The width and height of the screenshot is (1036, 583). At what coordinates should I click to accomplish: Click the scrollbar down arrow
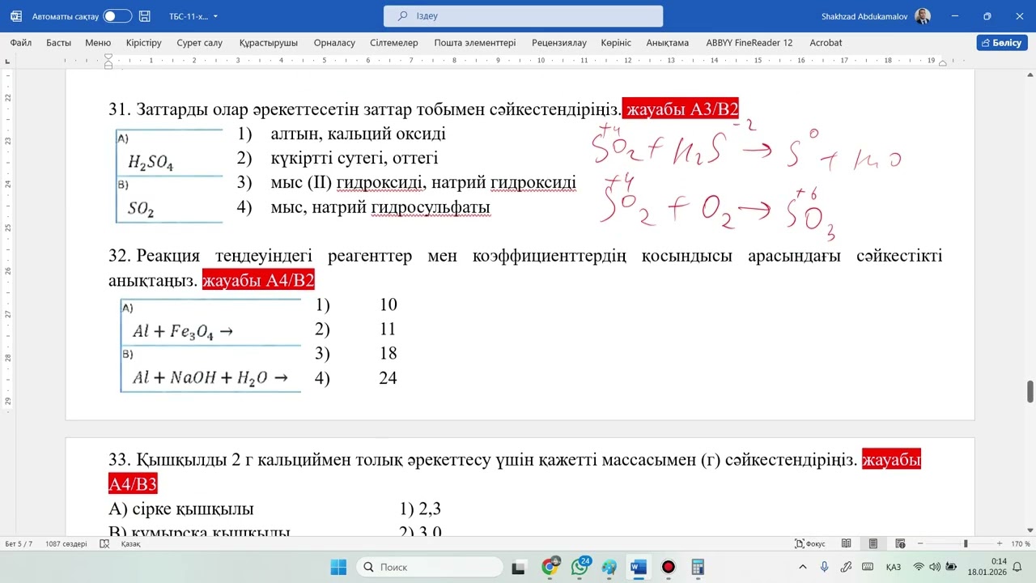pos(1030,530)
